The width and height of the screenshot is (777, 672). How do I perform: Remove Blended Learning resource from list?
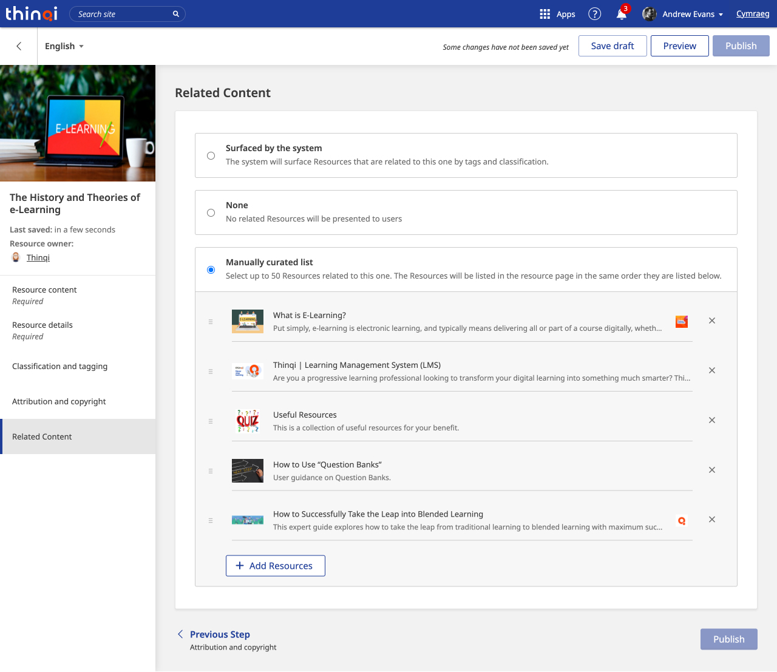click(x=712, y=520)
